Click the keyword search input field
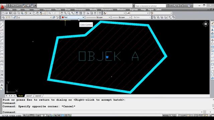 (150, 6)
